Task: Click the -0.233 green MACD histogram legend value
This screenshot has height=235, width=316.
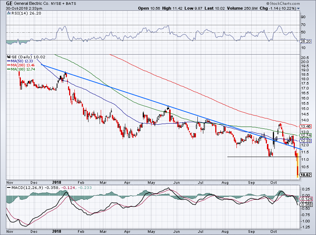Action: pyautogui.click(x=84, y=188)
